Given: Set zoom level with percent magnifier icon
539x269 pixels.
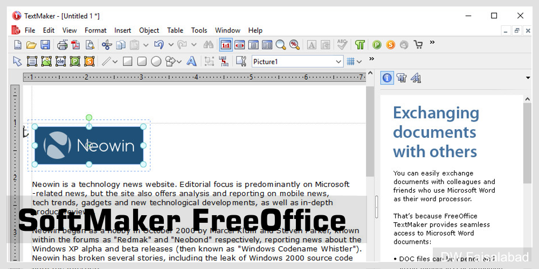Looking at the screenshot, I should click(x=294, y=45).
